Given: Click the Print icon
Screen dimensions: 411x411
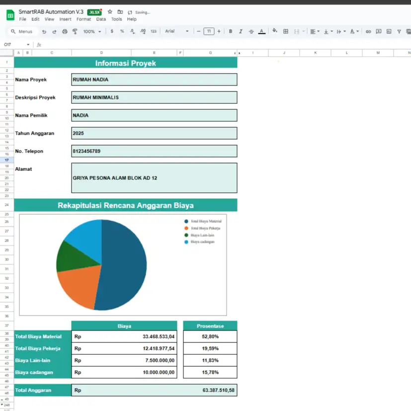Looking at the screenshot, I should point(65,31).
